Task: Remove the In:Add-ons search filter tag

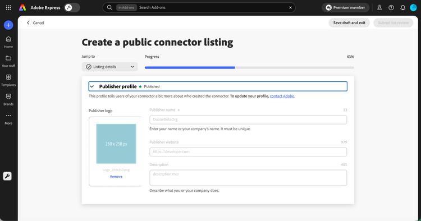Action: pyautogui.click(x=126, y=7)
